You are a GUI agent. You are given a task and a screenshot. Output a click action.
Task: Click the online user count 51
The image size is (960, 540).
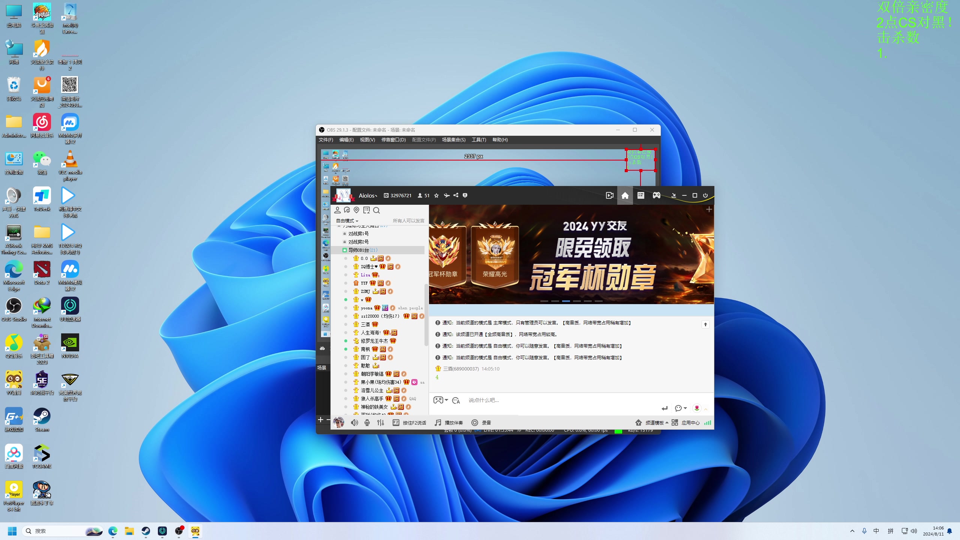pyautogui.click(x=424, y=195)
